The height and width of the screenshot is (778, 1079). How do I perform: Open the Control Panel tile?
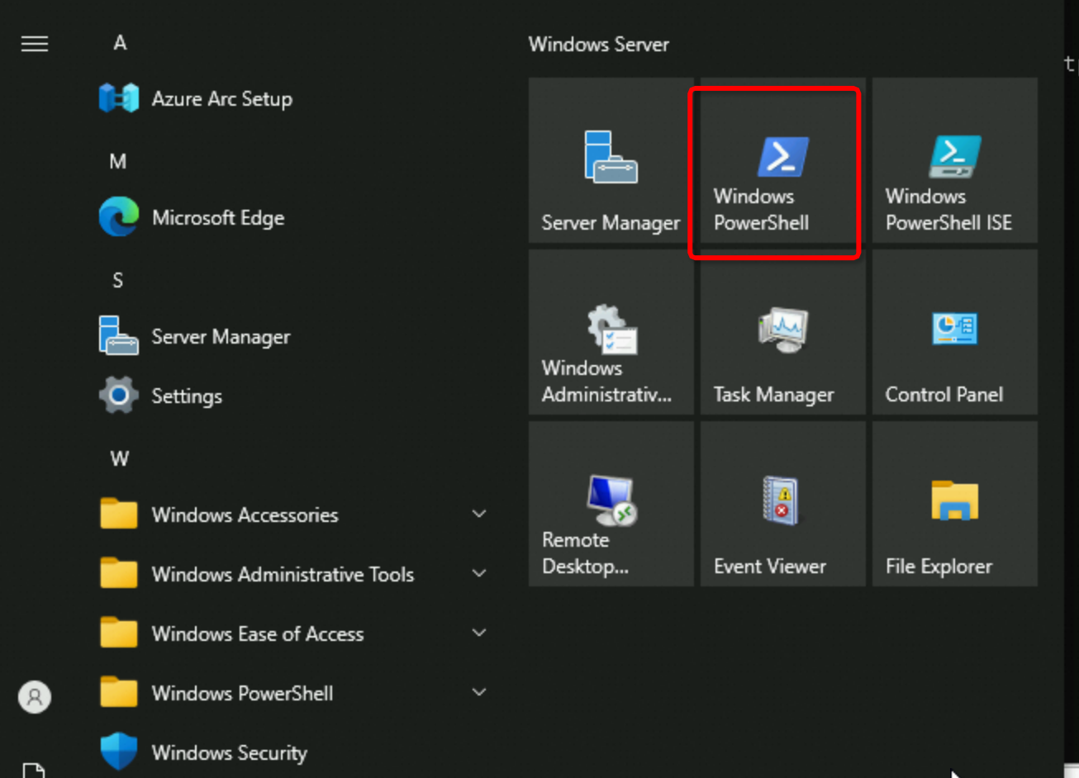pos(955,332)
